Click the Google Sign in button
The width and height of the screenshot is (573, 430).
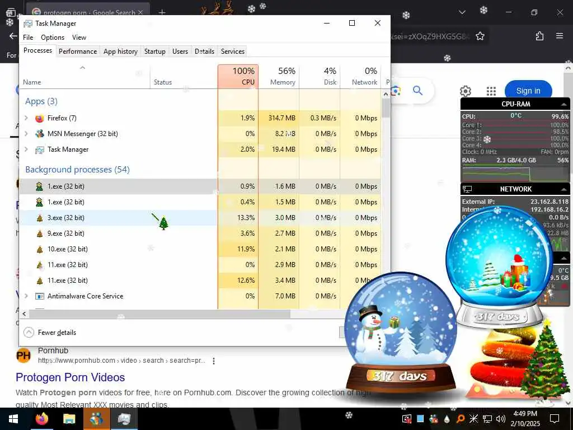528,91
